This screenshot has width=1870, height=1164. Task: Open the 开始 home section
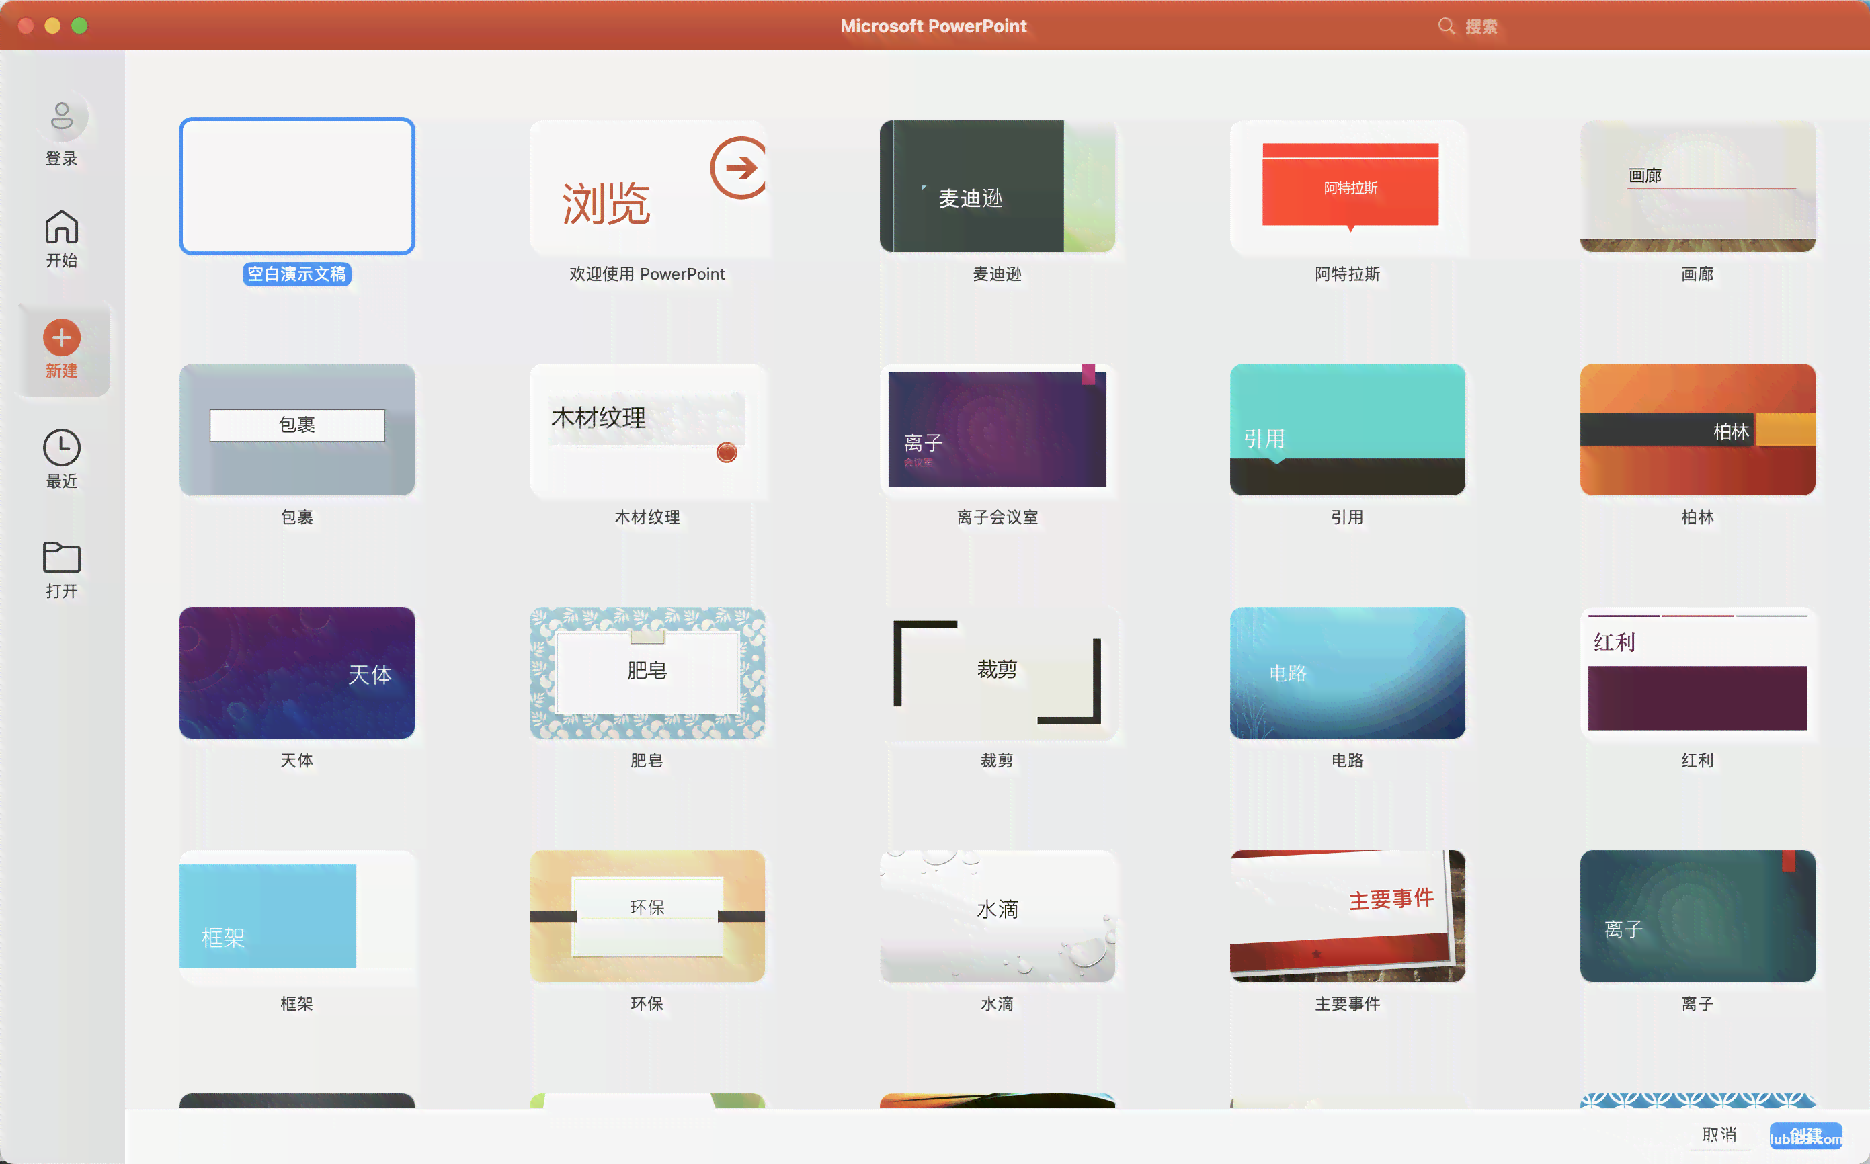tap(62, 239)
